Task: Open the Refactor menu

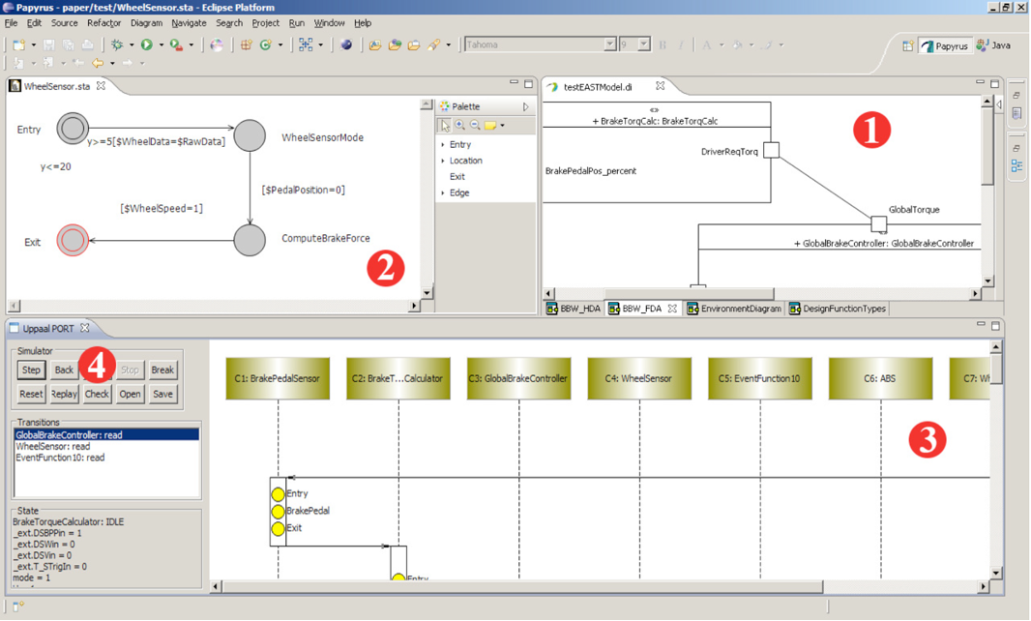Action: click(103, 23)
